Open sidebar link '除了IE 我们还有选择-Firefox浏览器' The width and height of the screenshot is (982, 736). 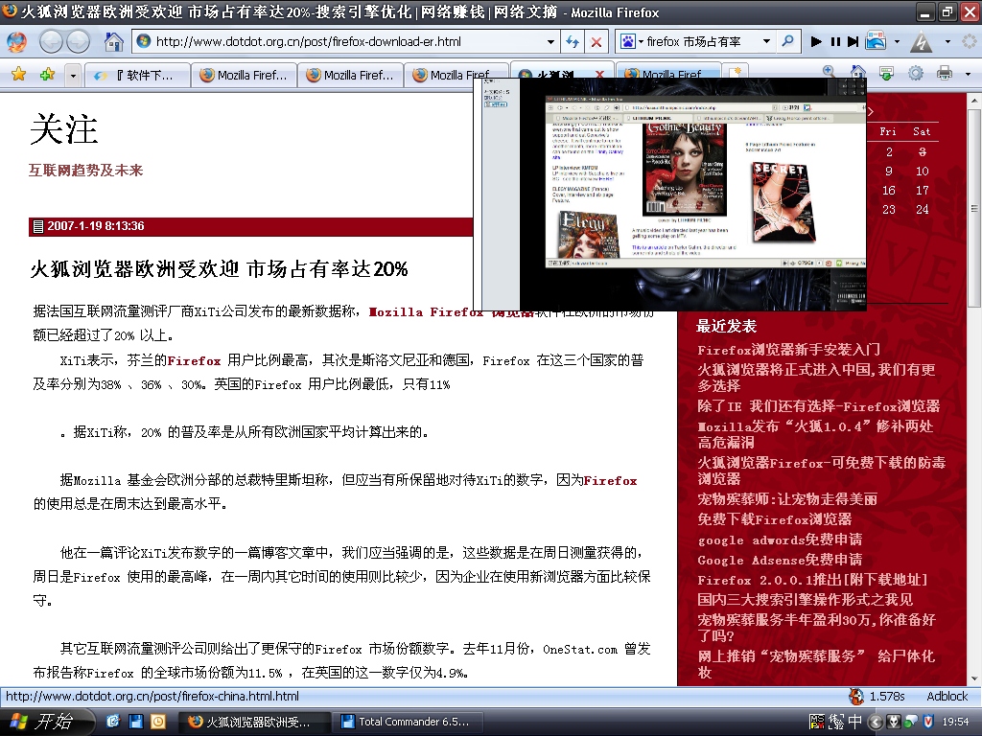(819, 406)
